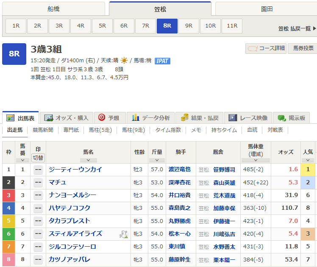Switch to the 園田 racecourse tab
This screenshot has height=267, width=317.
click(x=267, y=9)
